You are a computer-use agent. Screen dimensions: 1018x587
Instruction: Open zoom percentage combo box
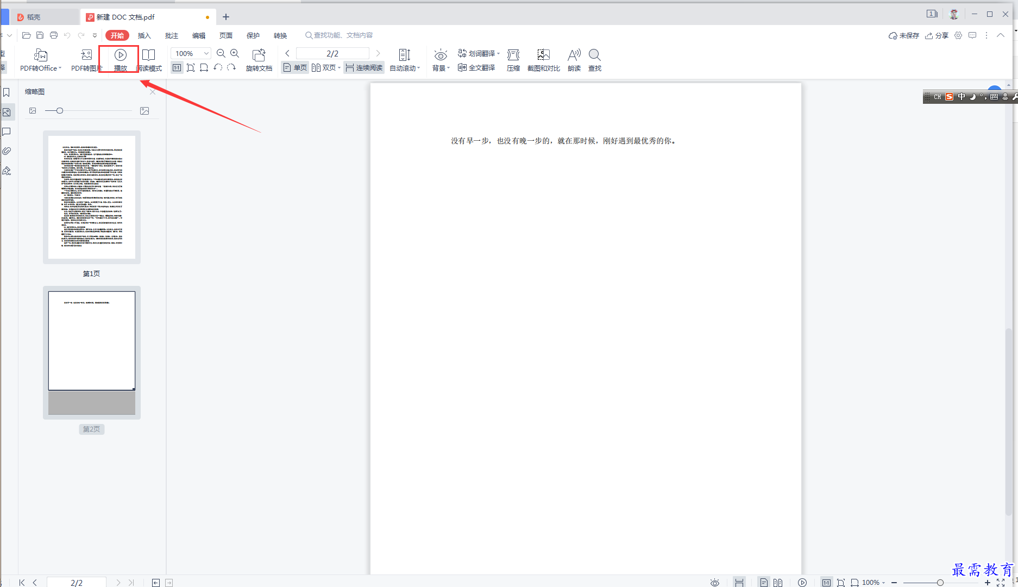[x=191, y=53]
